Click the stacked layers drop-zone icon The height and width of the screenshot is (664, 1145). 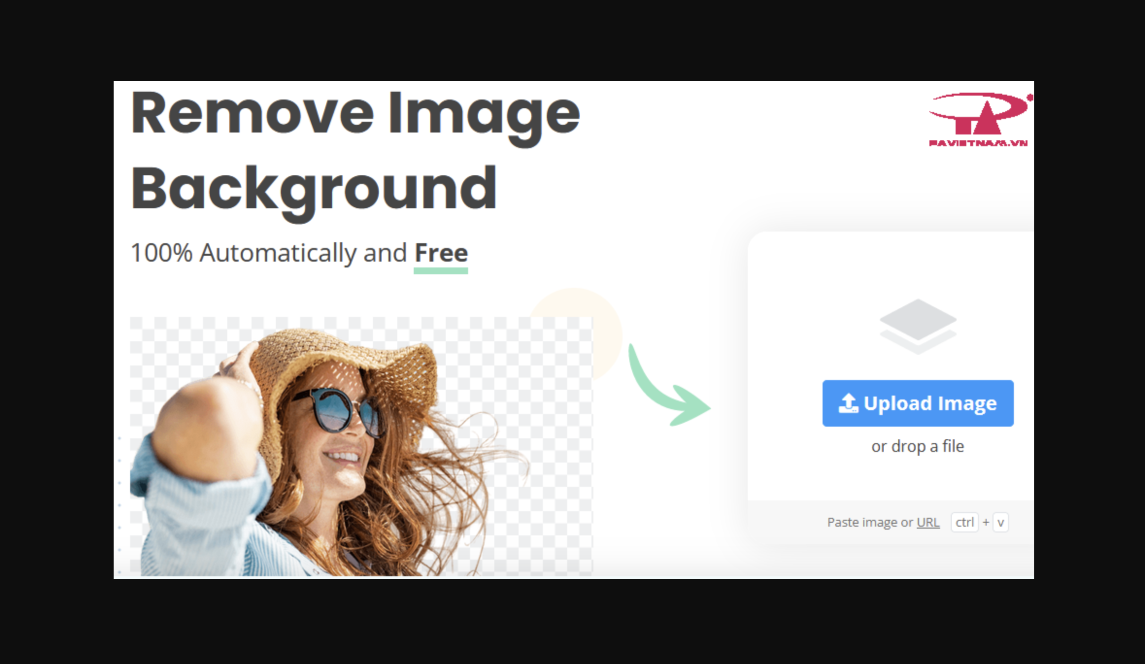[918, 326]
